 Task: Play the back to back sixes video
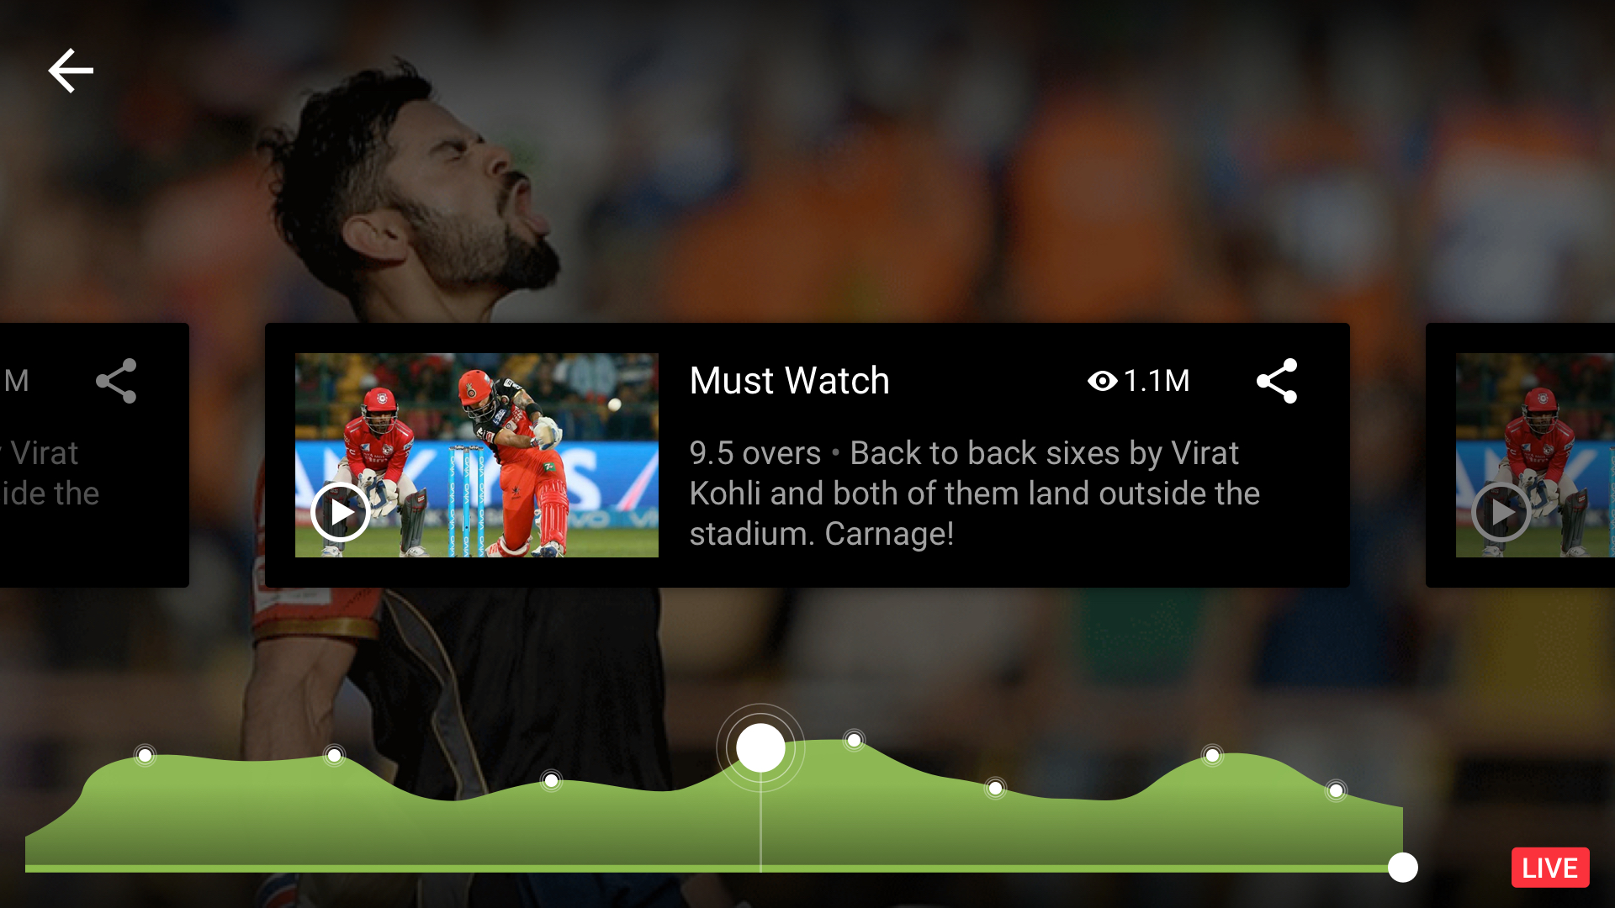341,512
